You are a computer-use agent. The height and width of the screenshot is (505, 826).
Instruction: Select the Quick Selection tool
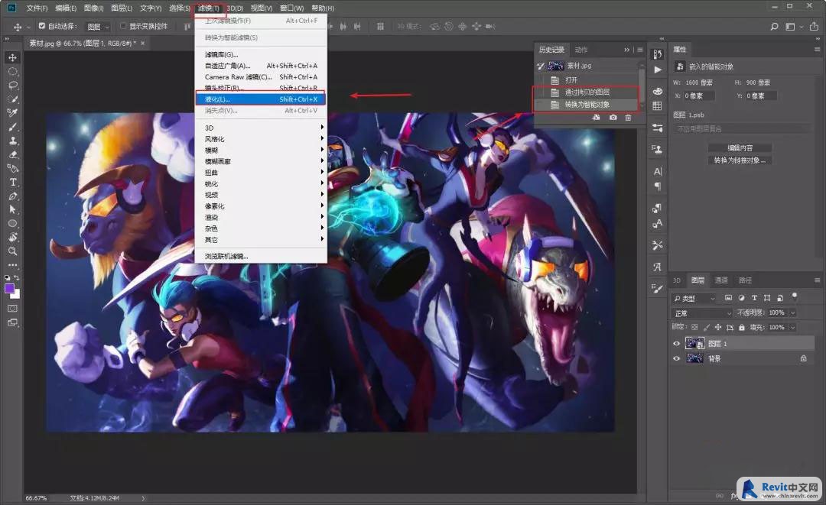[13, 99]
